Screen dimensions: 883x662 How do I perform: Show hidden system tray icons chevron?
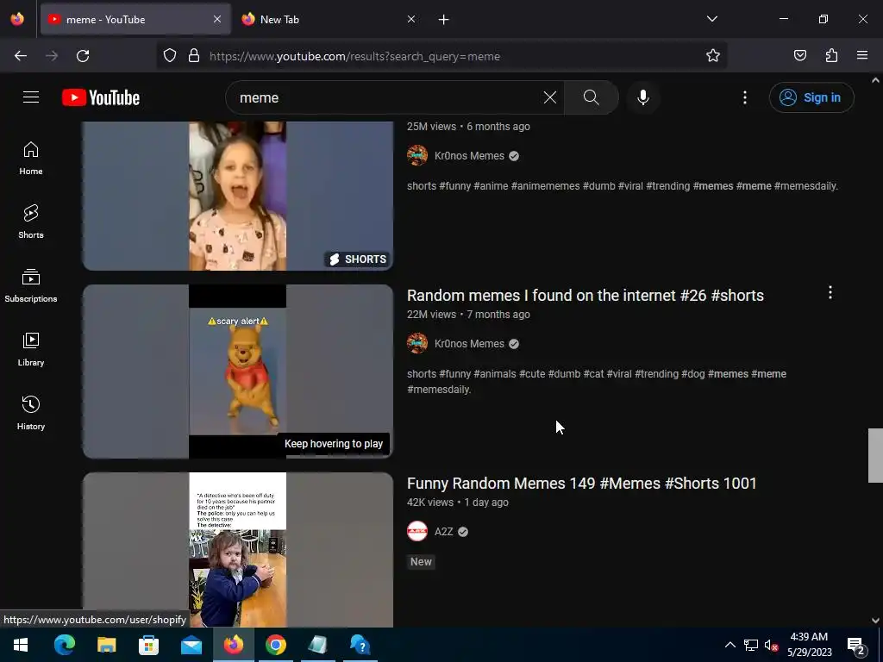[x=730, y=645]
